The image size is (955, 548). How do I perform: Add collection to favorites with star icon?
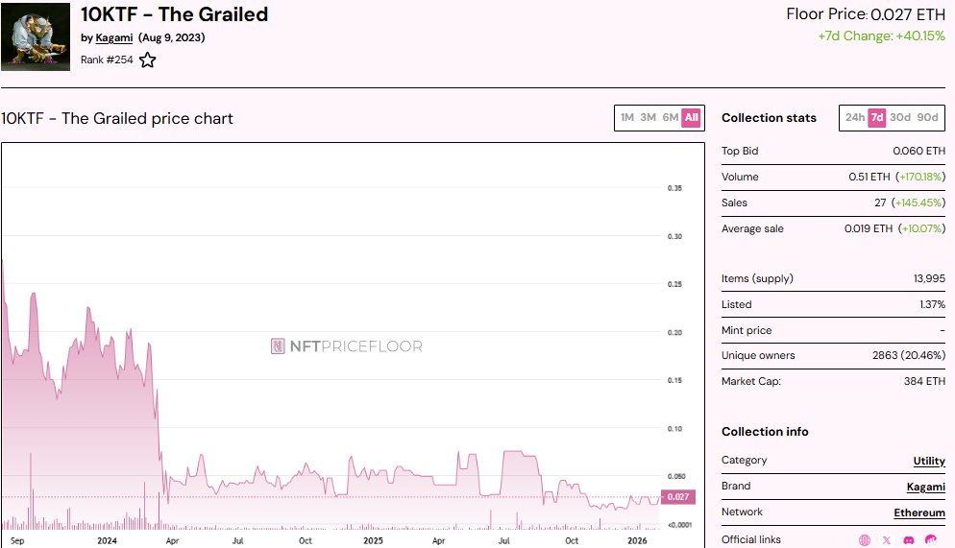147,60
